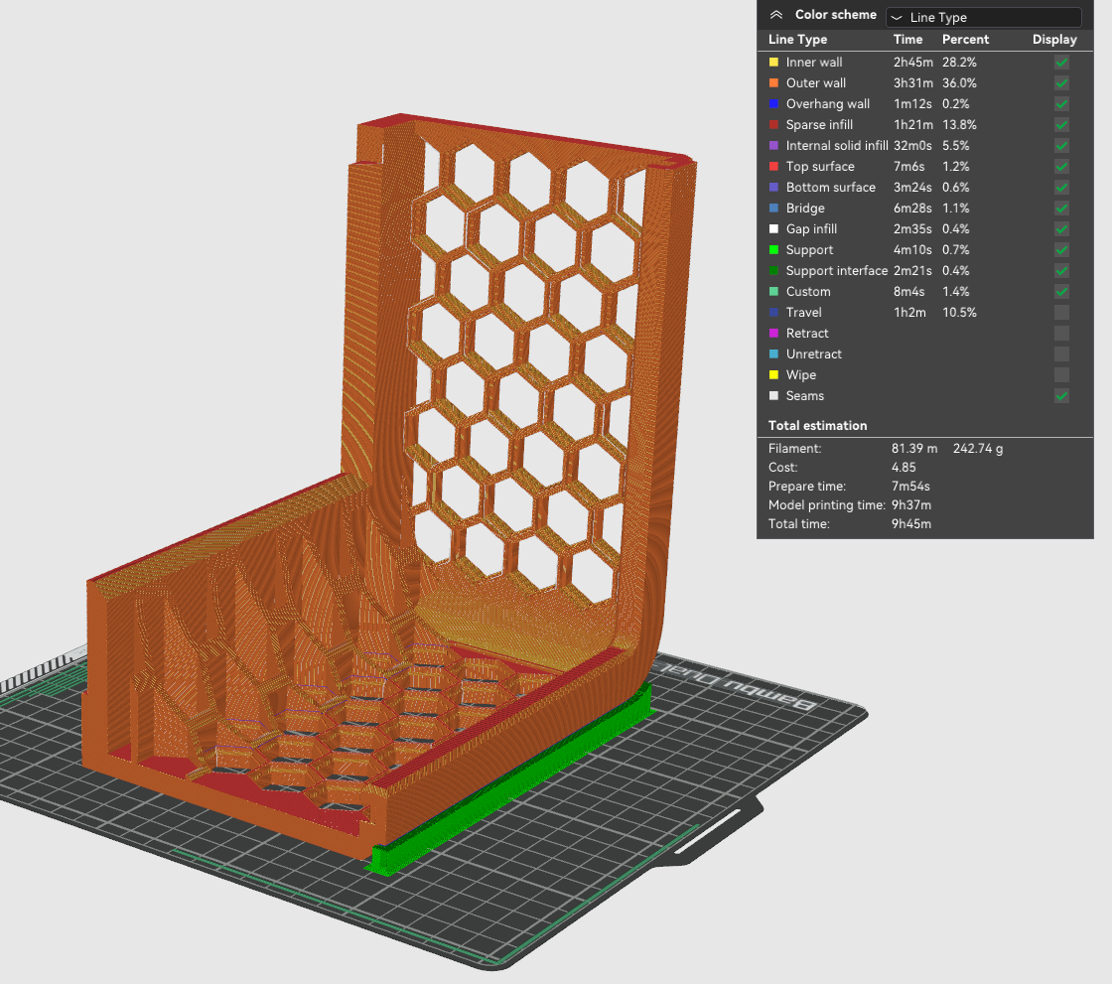Click the Outer wall label
Image resolution: width=1112 pixels, height=984 pixels.
point(815,83)
